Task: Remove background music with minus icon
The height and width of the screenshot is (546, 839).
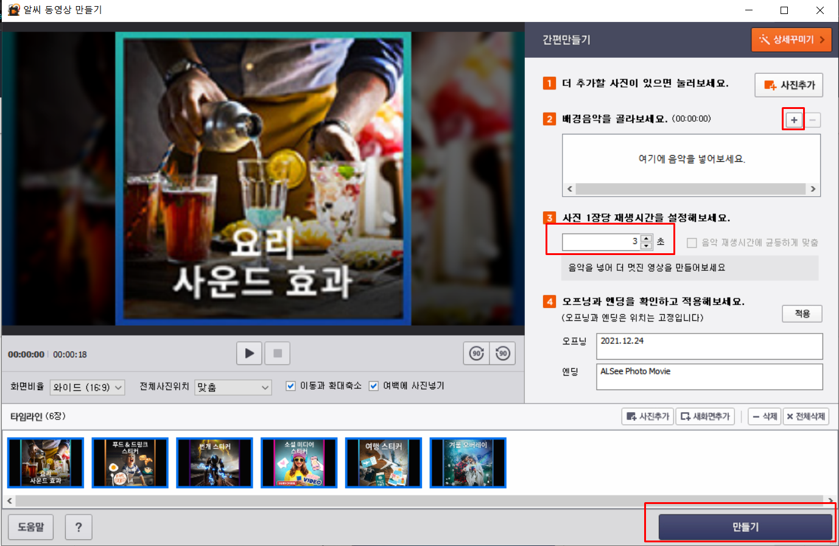Action: 812,120
